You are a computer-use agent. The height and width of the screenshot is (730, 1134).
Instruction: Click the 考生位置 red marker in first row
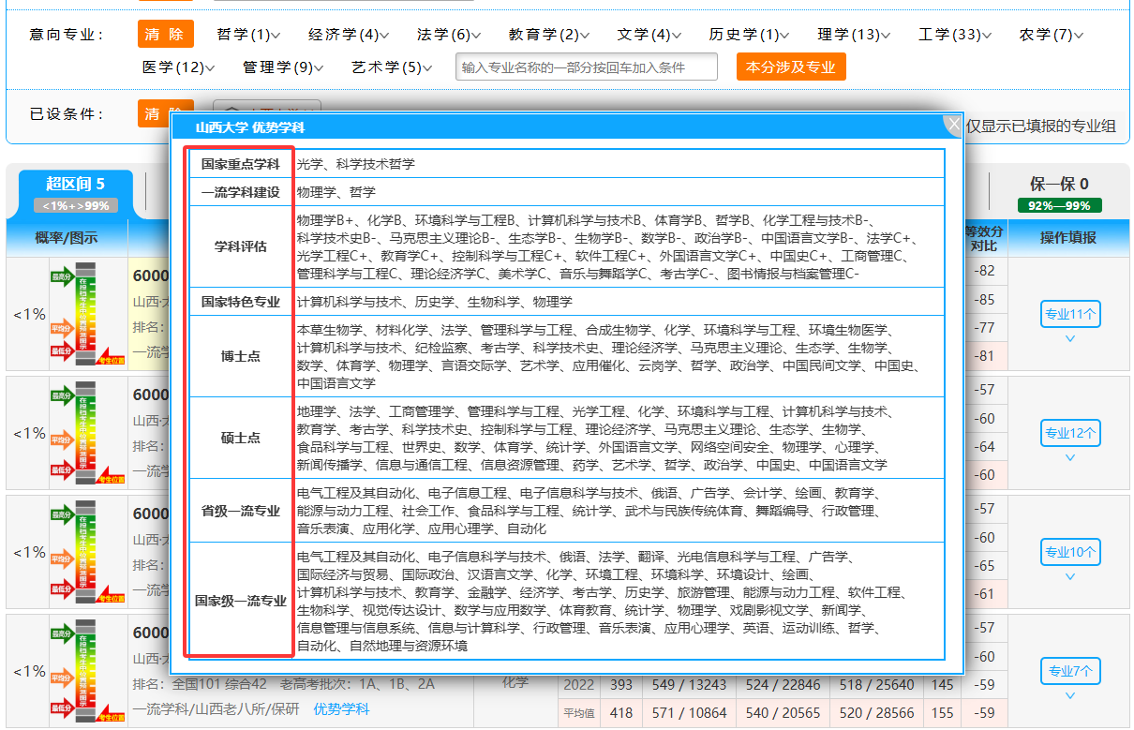pyautogui.click(x=112, y=360)
